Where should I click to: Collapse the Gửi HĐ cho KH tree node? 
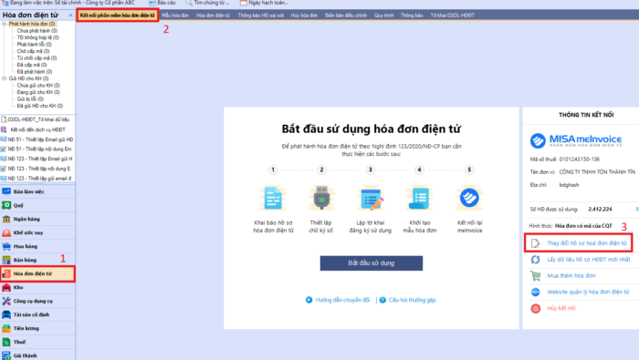(x=4, y=78)
